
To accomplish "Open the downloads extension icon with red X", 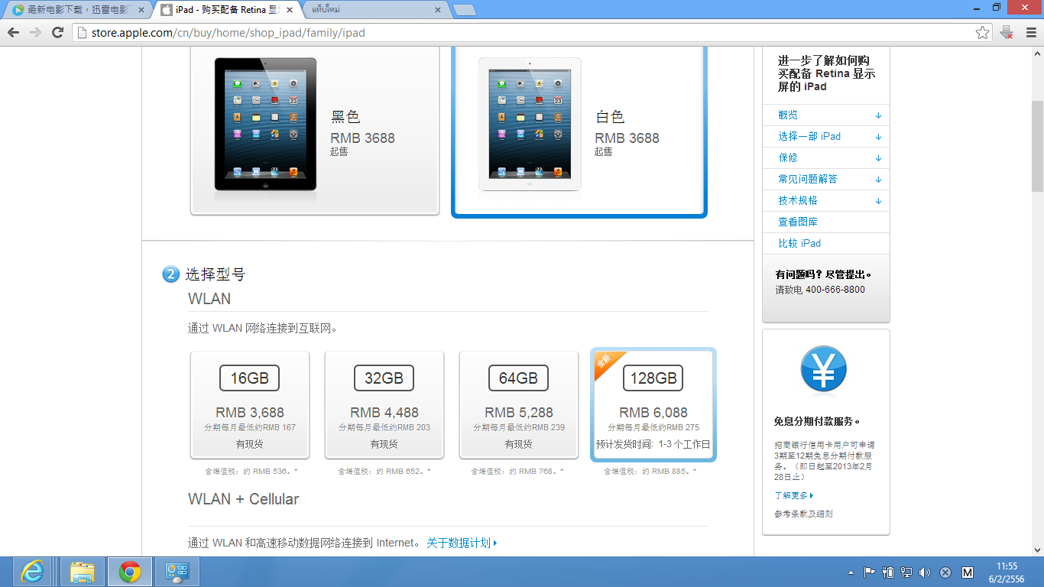I will 1007,32.
